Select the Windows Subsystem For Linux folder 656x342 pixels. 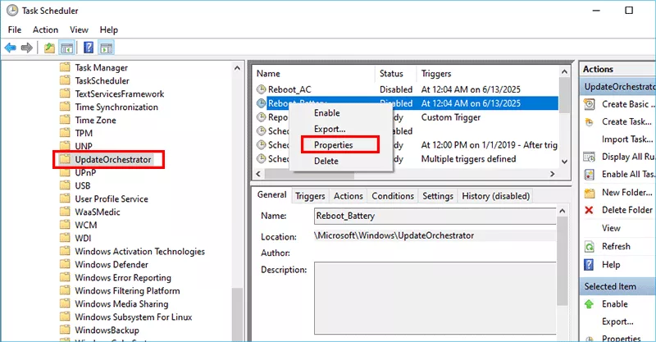point(134,317)
